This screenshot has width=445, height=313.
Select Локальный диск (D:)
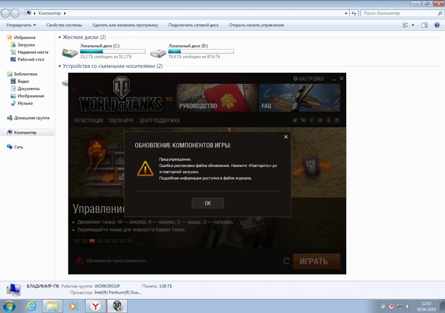192,52
